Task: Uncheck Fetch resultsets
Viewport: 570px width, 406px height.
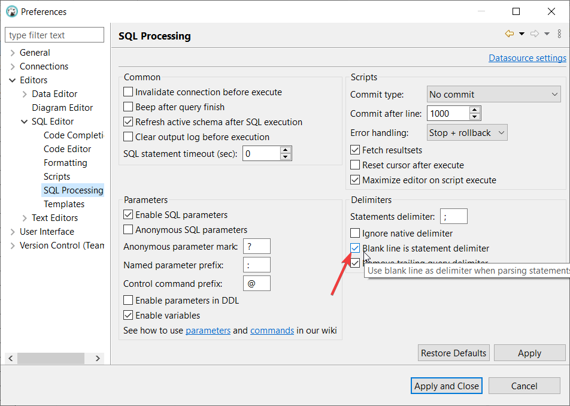Action: pos(354,150)
